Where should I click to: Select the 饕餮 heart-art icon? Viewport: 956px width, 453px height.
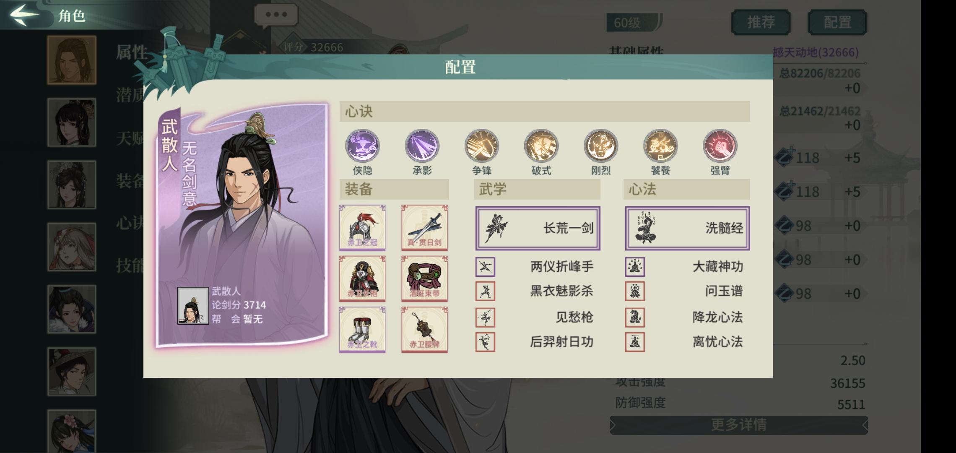[660, 146]
